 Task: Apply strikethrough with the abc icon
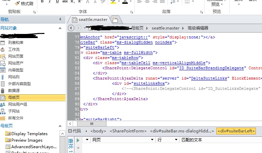[x=65, y=1]
